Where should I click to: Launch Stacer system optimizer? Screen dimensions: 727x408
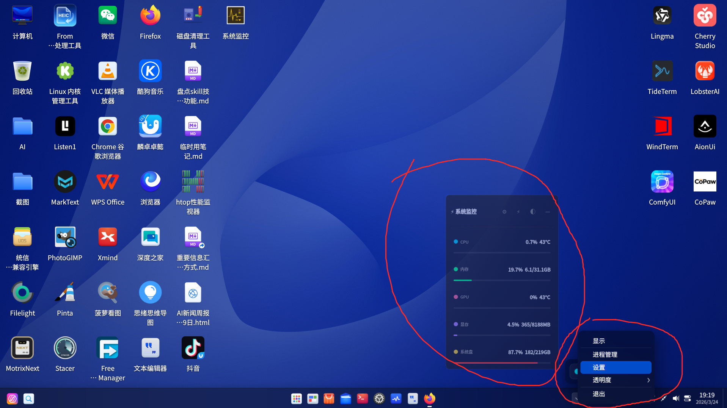click(64, 347)
